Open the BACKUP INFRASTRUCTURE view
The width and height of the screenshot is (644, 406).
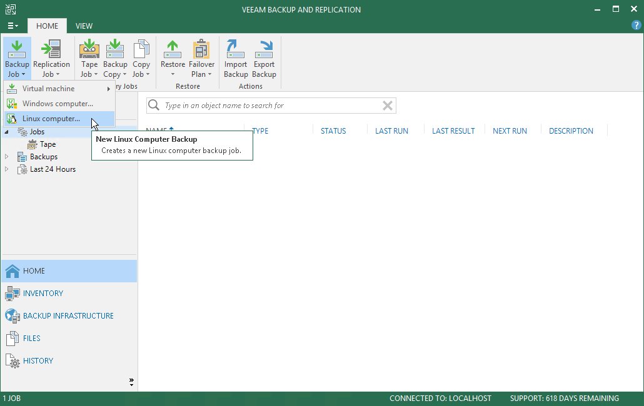coord(69,316)
